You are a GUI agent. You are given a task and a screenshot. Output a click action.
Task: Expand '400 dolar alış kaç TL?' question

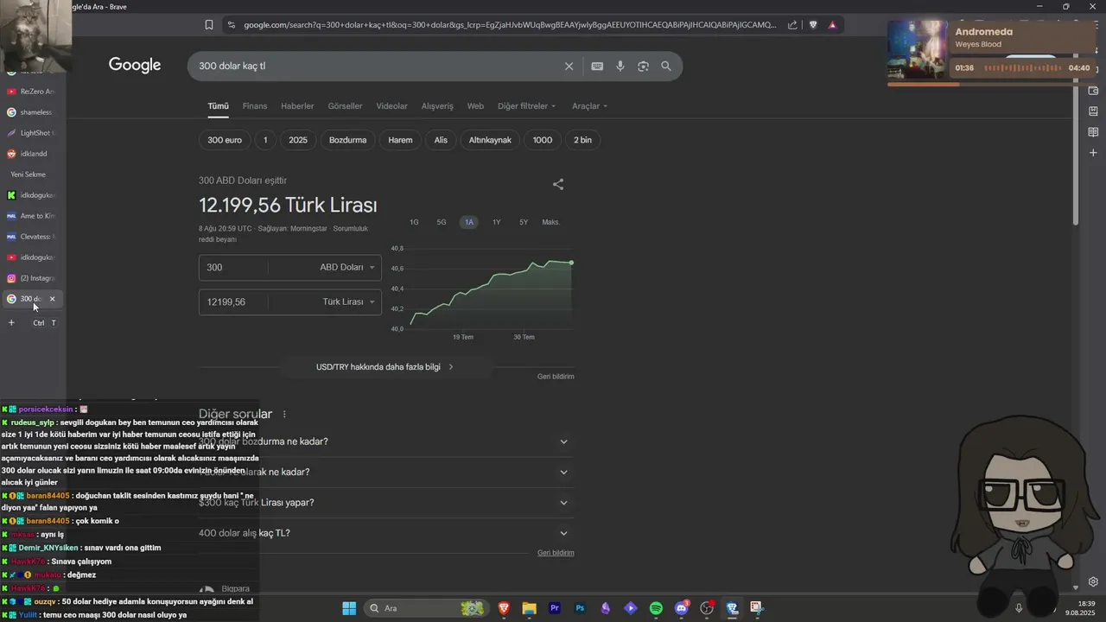pyautogui.click(x=386, y=533)
